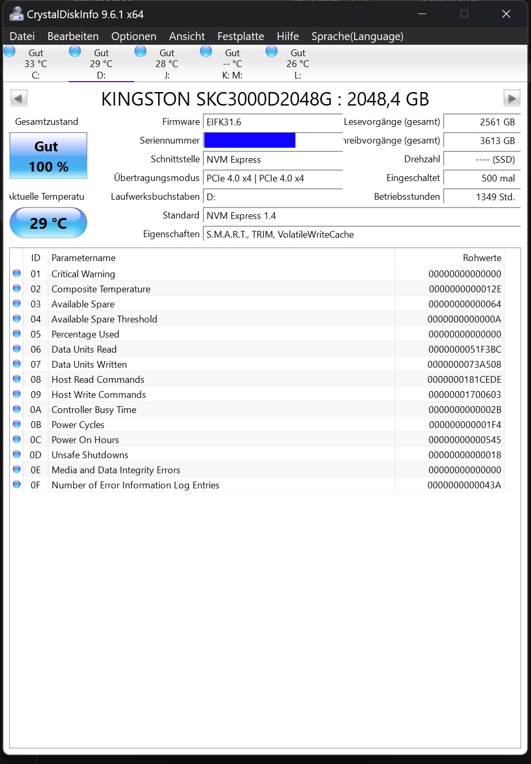Click blue status orb of drive J:

click(x=140, y=51)
